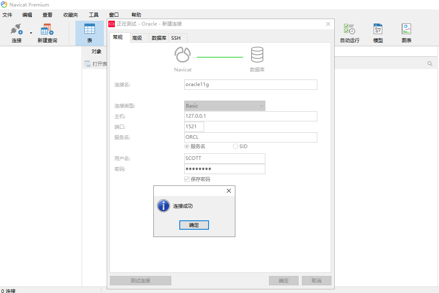Open the 编辑 menu
The width and height of the screenshot is (439, 293).
coord(27,15)
